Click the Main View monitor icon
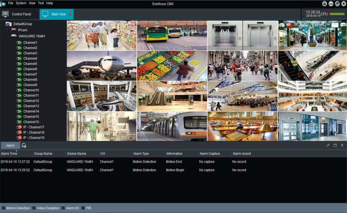This screenshot has width=347, height=213. 45,14
